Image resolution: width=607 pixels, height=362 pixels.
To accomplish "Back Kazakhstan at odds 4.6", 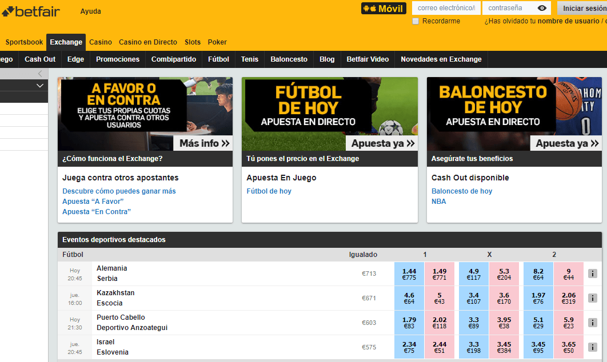I will [409, 298].
